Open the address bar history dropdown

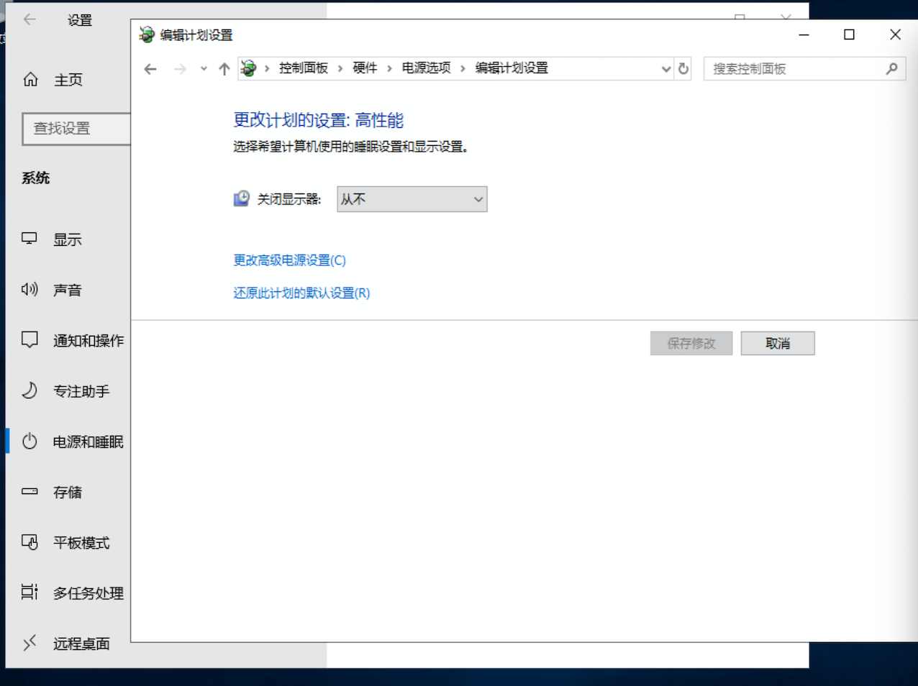point(666,69)
